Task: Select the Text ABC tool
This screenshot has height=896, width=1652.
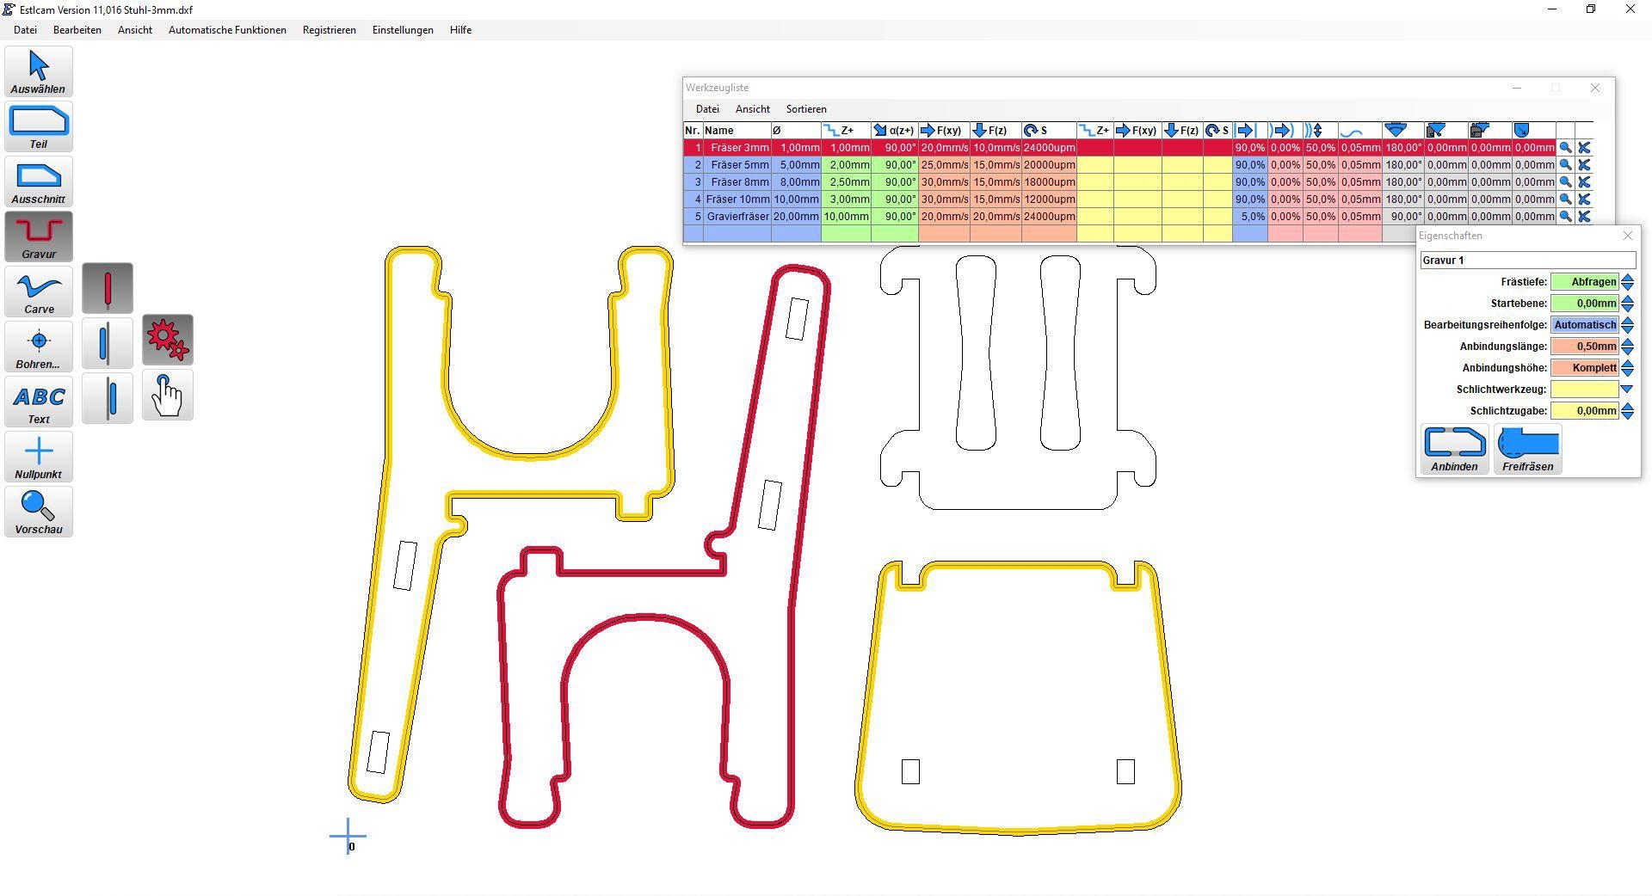Action: tap(39, 402)
